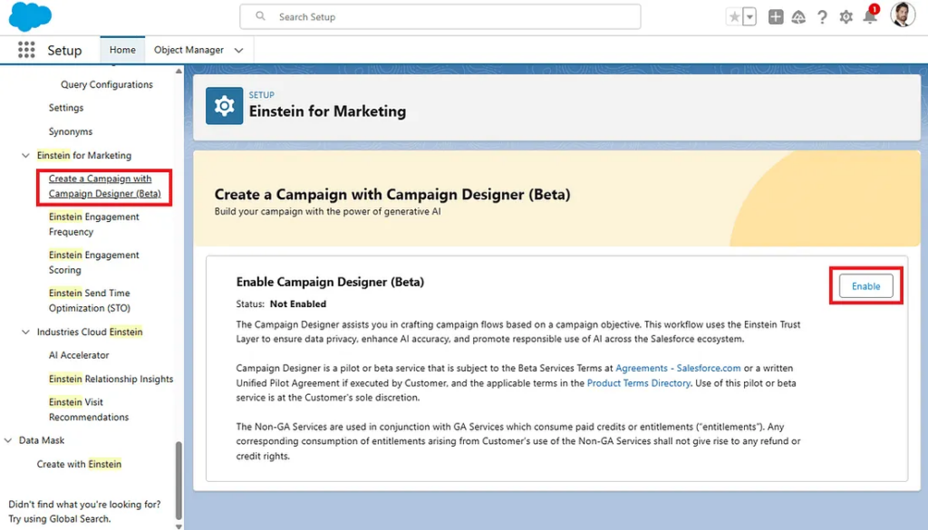The width and height of the screenshot is (928, 530).
Task: Click the search magnifier icon
Action: [x=260, y=16]
